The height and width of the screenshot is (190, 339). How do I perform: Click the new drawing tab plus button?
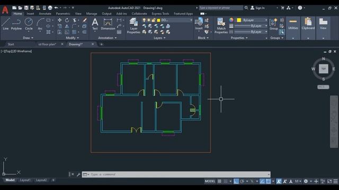pos(101,44)
